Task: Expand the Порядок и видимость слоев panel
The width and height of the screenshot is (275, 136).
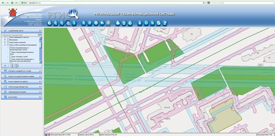Action: (22, 71)
